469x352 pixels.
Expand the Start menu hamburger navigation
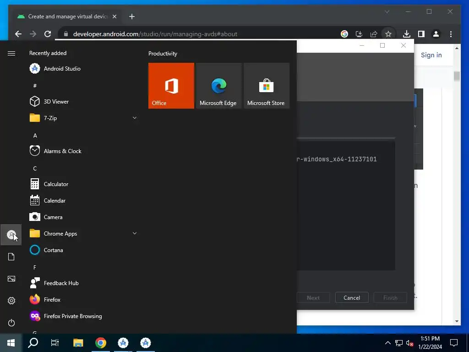point(11,53)
